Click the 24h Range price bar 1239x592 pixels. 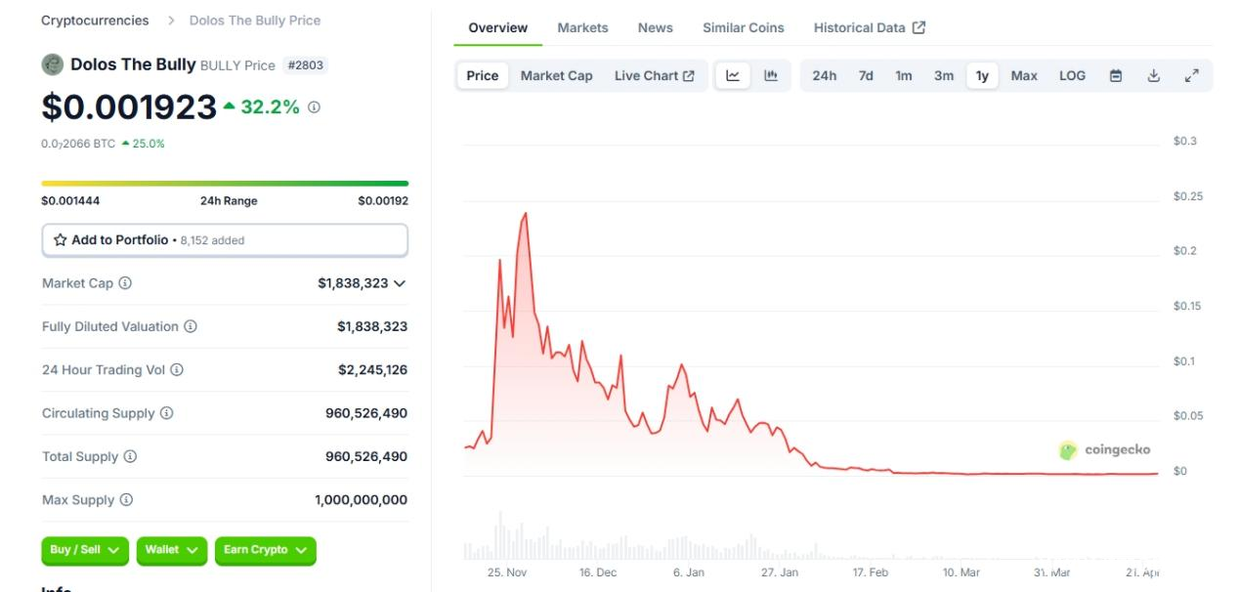(x=225, y=183)
